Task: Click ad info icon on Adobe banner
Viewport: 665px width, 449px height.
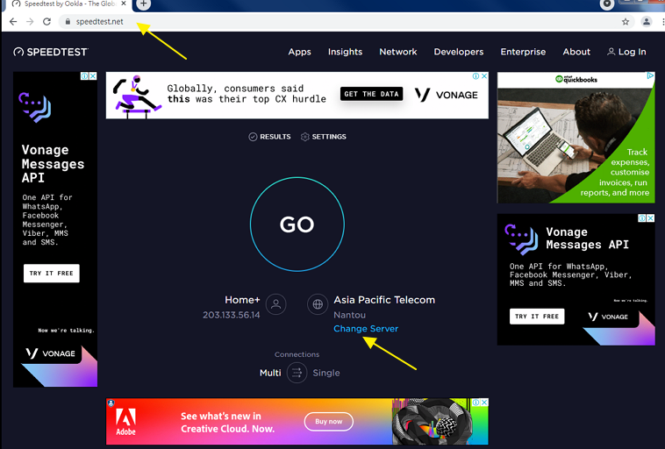Action: 476,402
